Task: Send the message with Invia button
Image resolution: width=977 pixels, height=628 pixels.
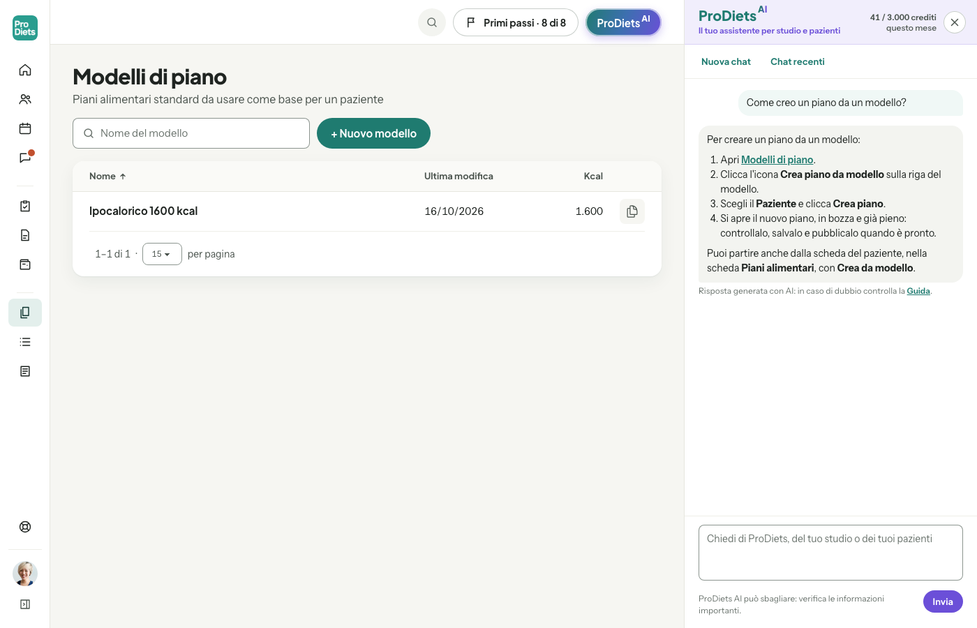Action: pos(943,601)
